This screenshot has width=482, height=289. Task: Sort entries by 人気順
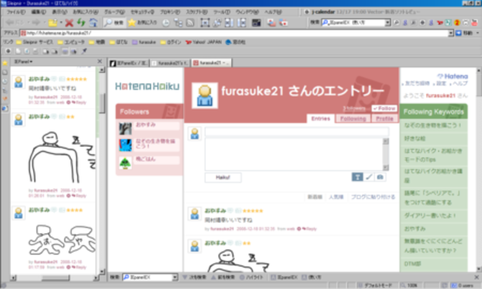click(336, 197)
